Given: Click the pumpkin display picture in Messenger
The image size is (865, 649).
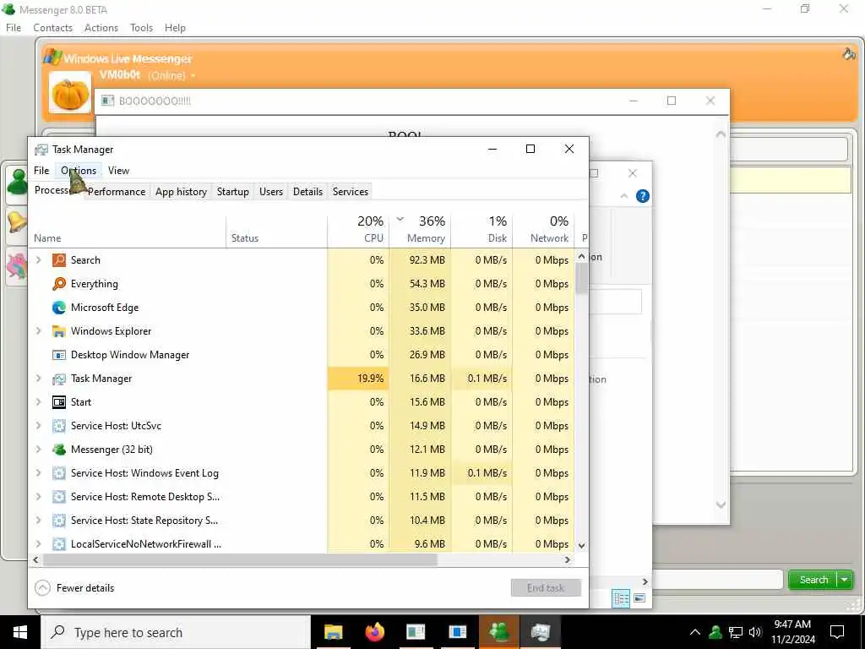Looking at the screenshot, I should coord(70,93).
